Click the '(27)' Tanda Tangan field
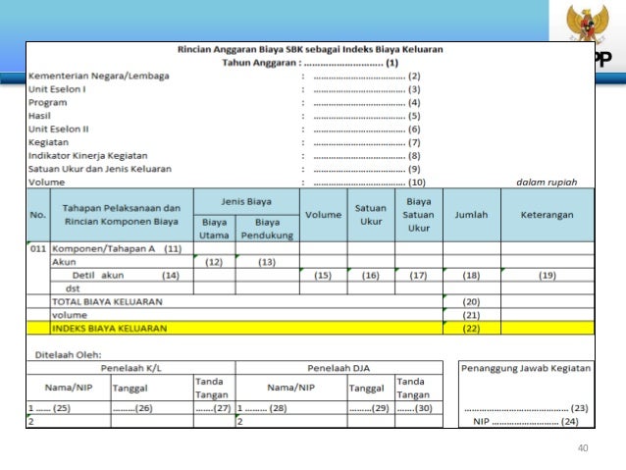Image resolution: width=626 pixels, height=470 pixels. (x=214, y=408)
